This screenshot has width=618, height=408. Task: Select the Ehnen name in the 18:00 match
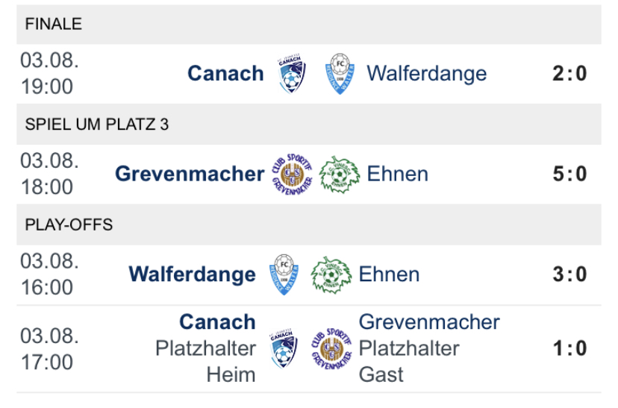pos(397,174)
